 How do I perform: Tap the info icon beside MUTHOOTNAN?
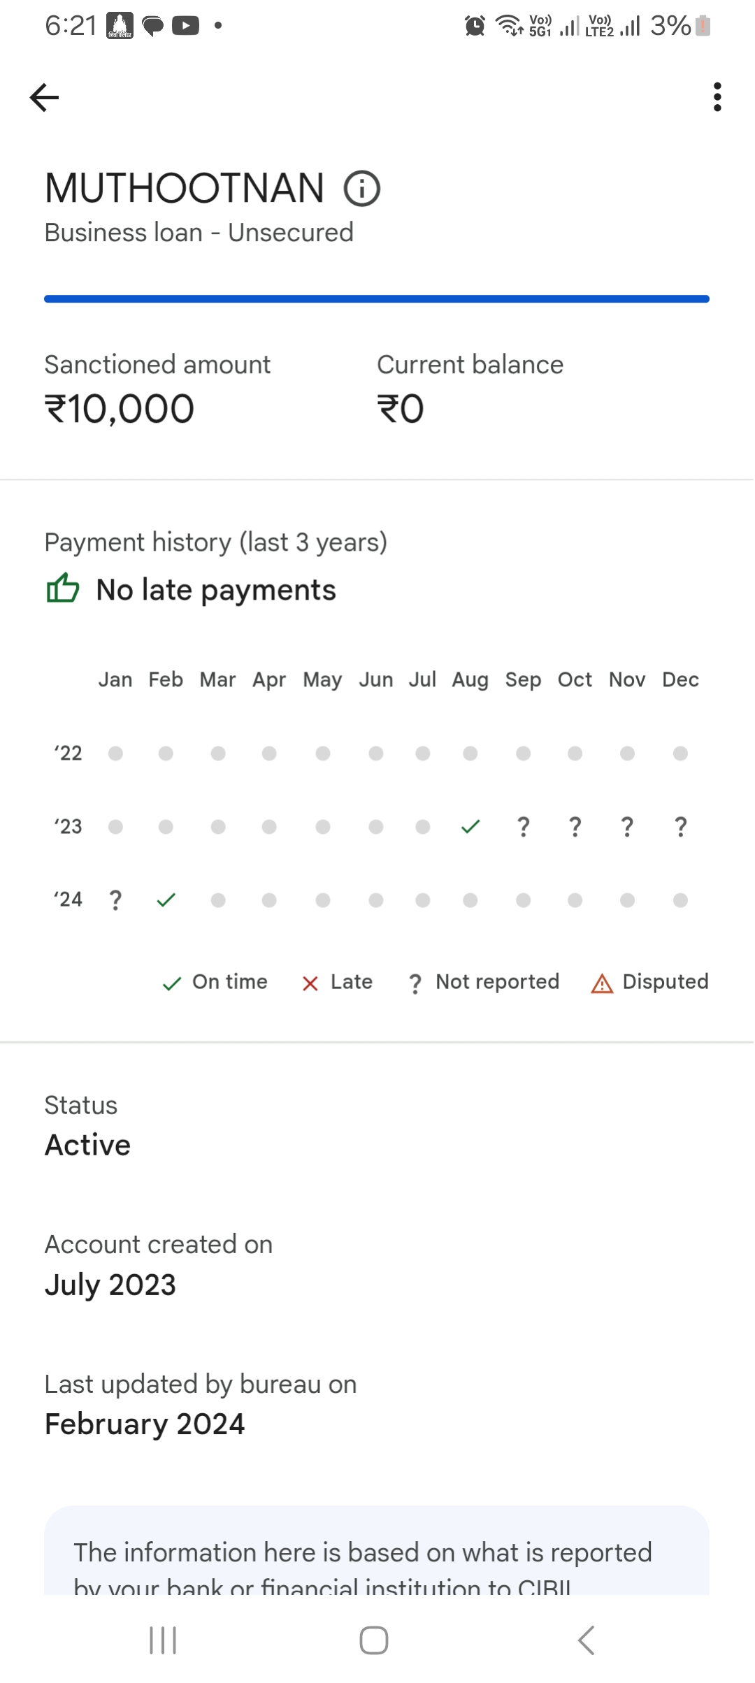[362, 189]
